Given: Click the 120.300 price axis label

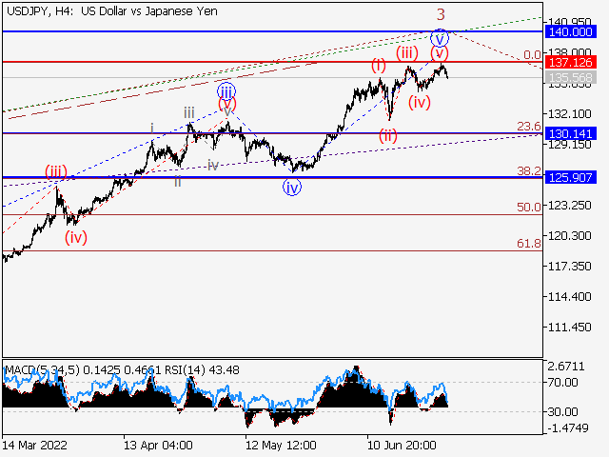Looking at the screenshot, I should point(569,235).
